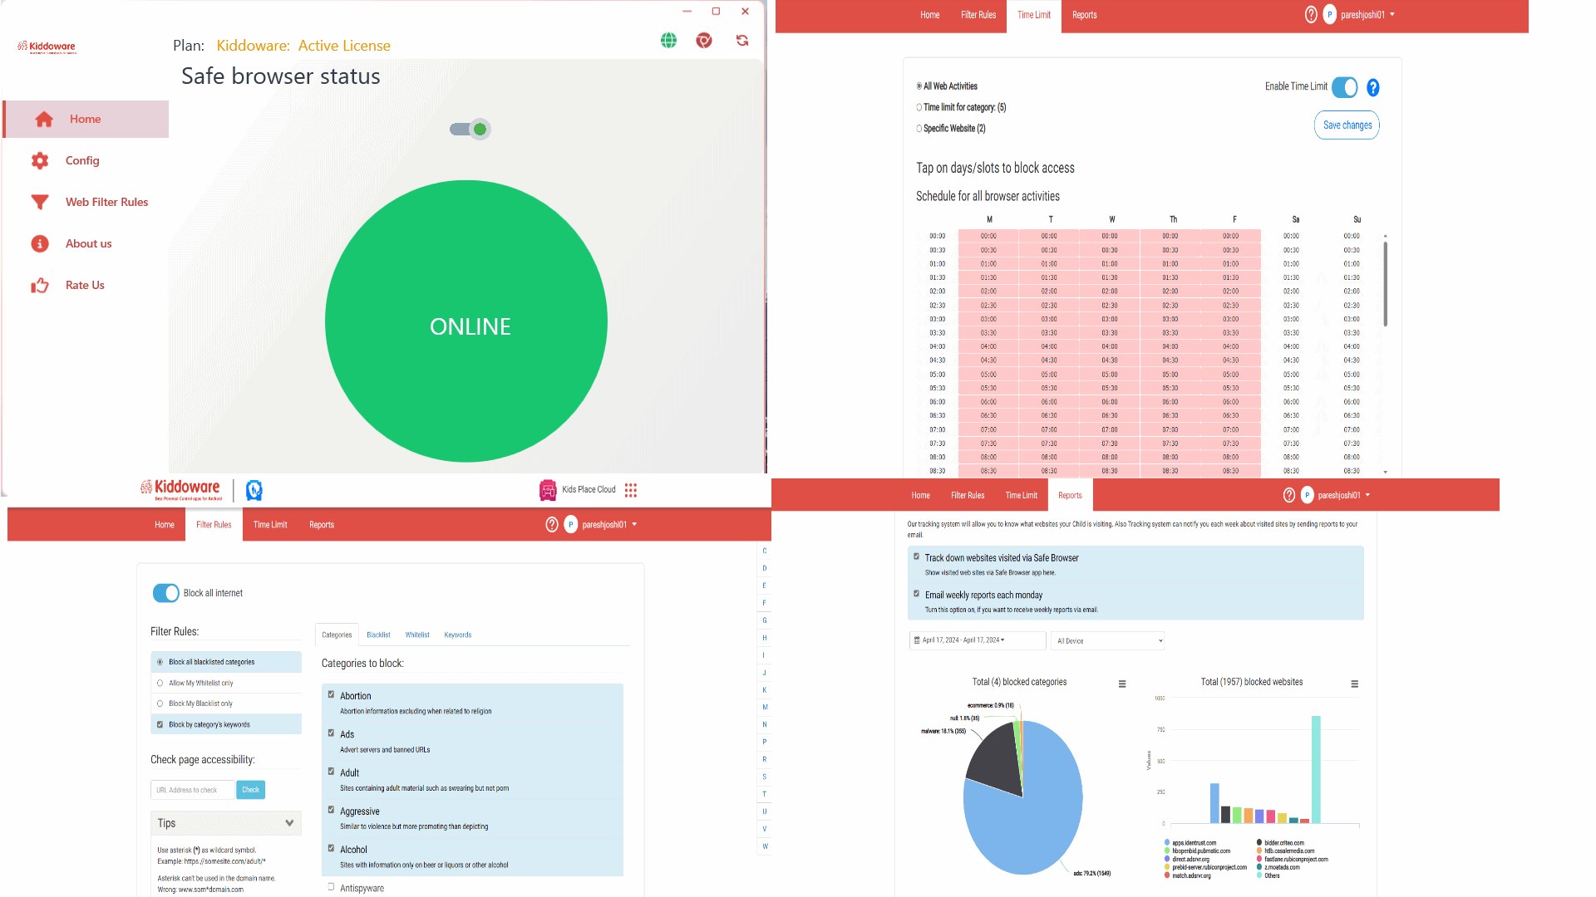Open pareshjoshi01 account dropdown in Reports navbar
This screenshot has width=1596, height=897.
(1344, 495)
